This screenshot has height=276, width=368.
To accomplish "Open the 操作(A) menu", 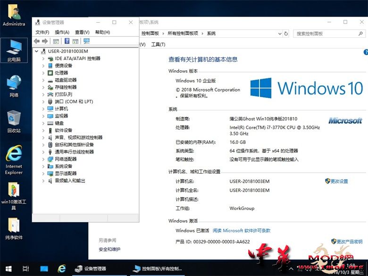I will pos(62,32).
